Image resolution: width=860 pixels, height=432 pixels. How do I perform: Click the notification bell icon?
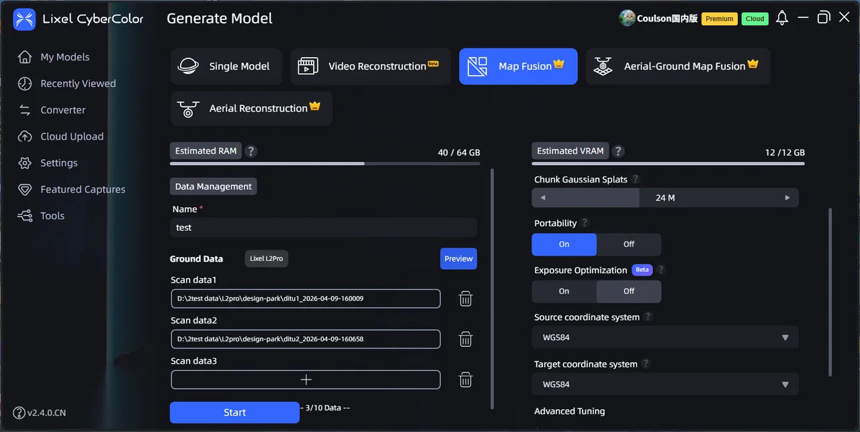click(x=782, y=18)
